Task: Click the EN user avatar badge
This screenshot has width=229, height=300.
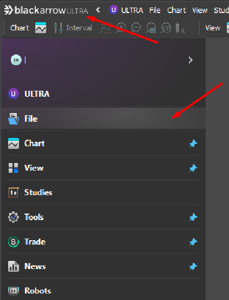Action: point(16,60)
